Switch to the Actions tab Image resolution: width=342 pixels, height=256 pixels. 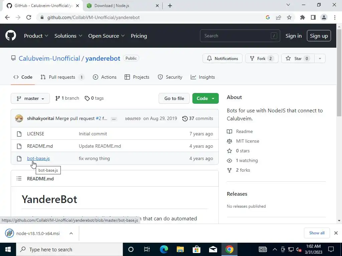point(105,77)
